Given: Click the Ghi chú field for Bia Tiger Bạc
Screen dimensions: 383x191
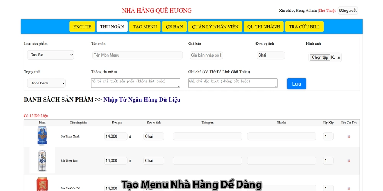Looking at the screenshot, I should click(282, 160).
